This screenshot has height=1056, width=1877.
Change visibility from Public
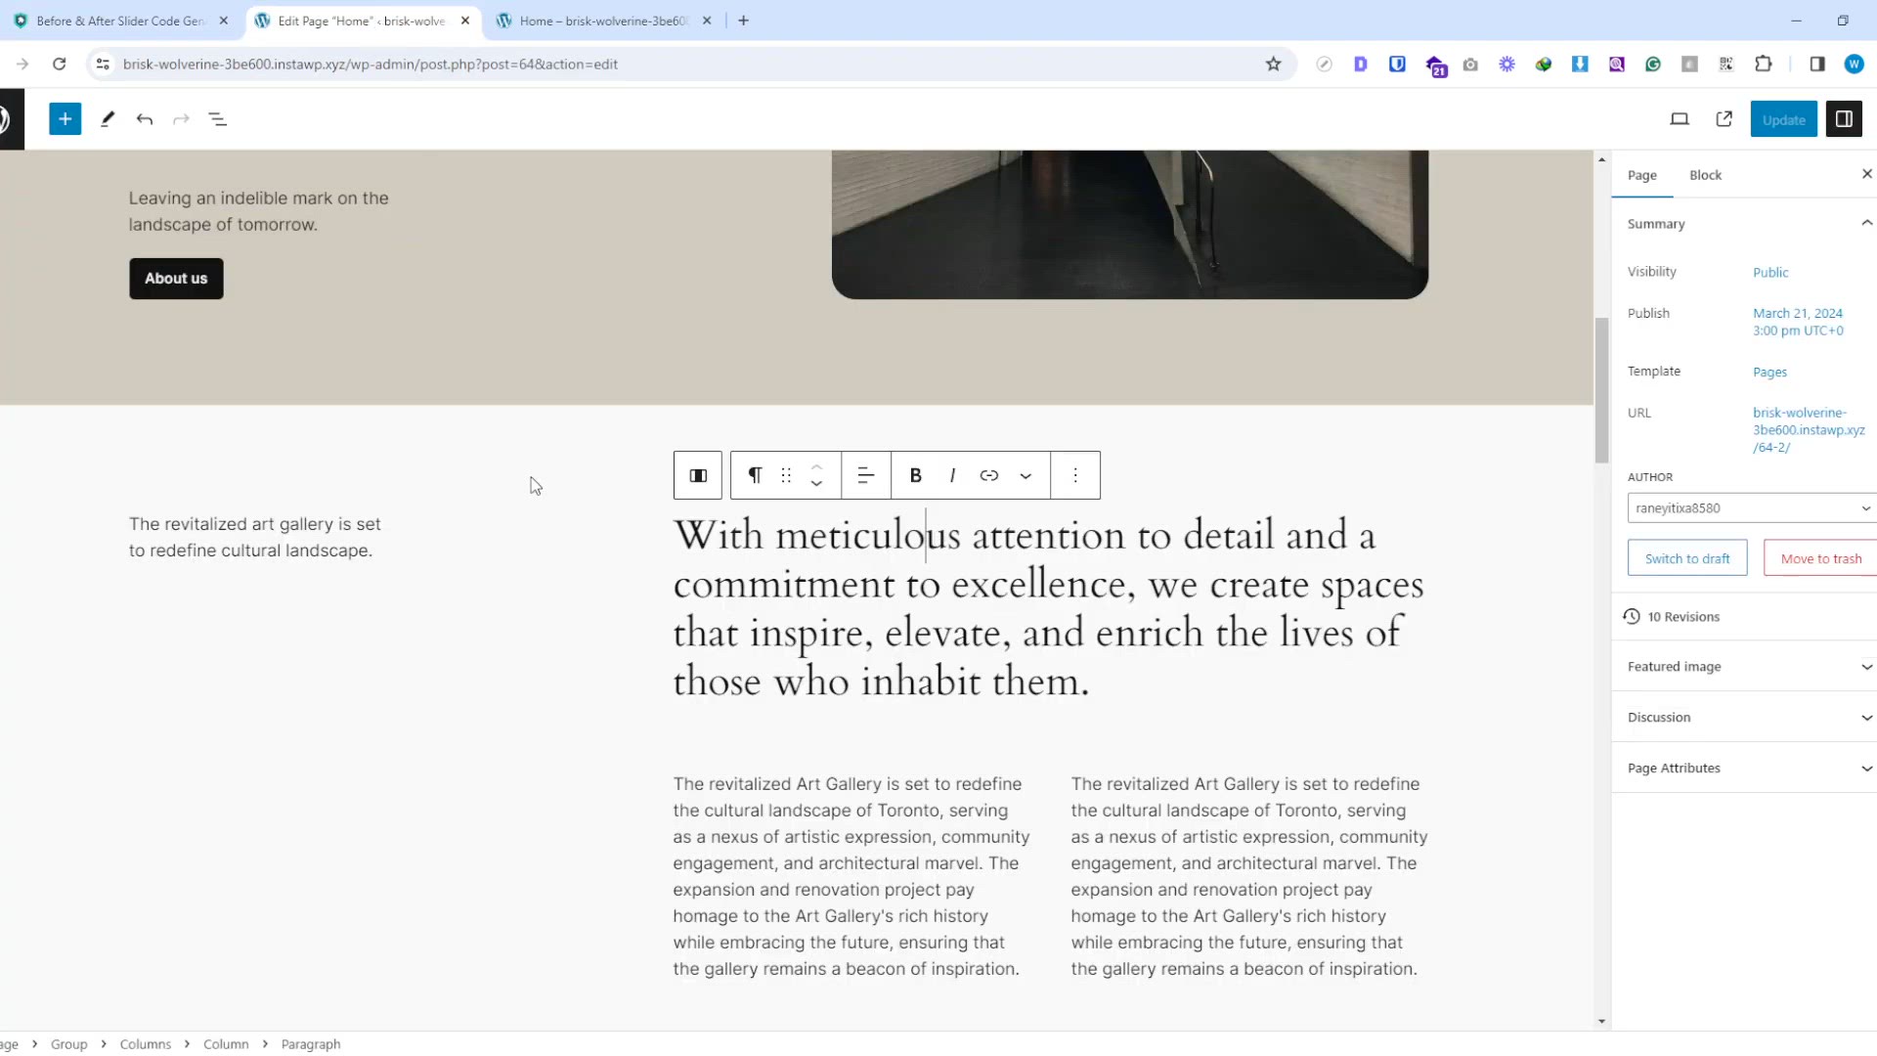click(x=1770, y=273)
